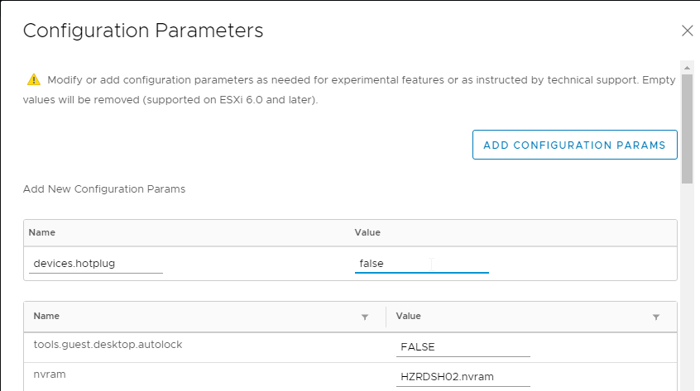
Task: Select the tools.guest.desktop.autolock parameter name
Action: click(x=108, y=345)
